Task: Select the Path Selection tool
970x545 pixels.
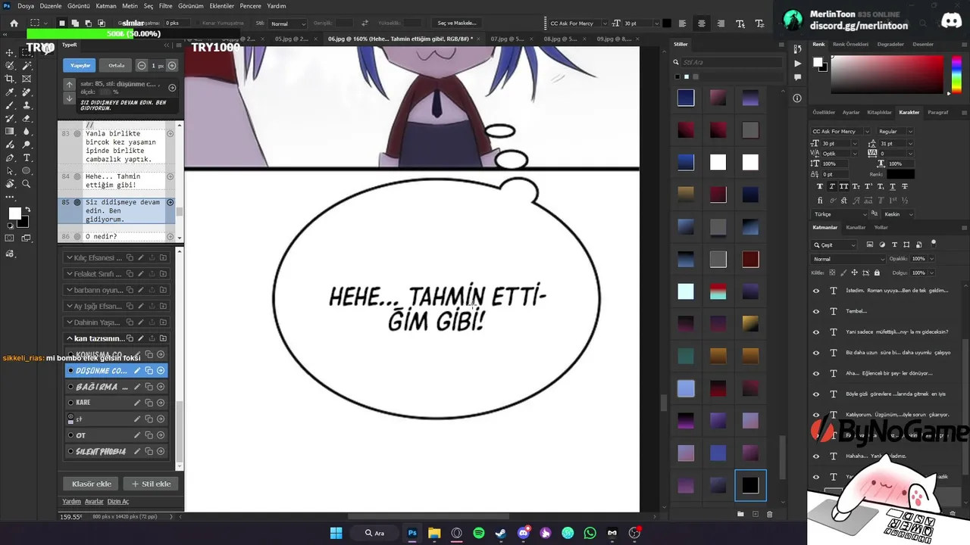Action: [10, 171]
